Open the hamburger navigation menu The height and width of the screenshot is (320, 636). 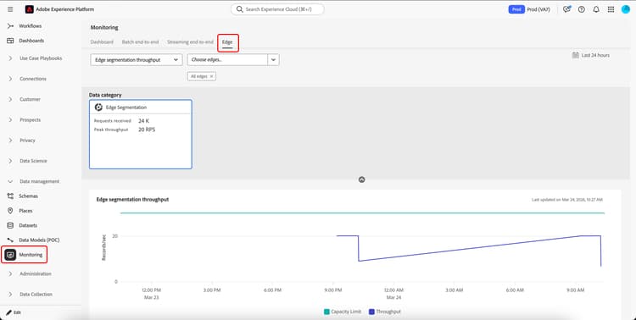pos(10,9)
